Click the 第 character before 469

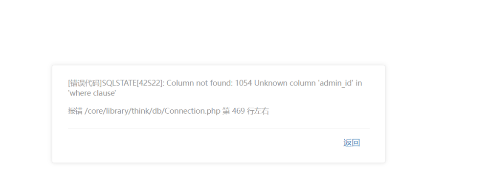coord(226,111)
